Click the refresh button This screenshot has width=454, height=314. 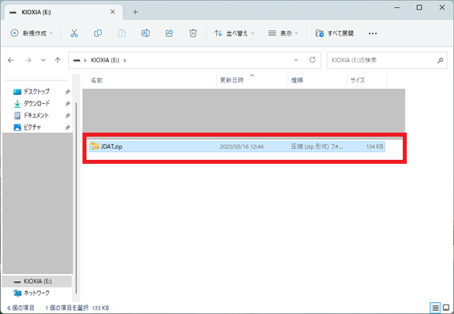point(312,60)
